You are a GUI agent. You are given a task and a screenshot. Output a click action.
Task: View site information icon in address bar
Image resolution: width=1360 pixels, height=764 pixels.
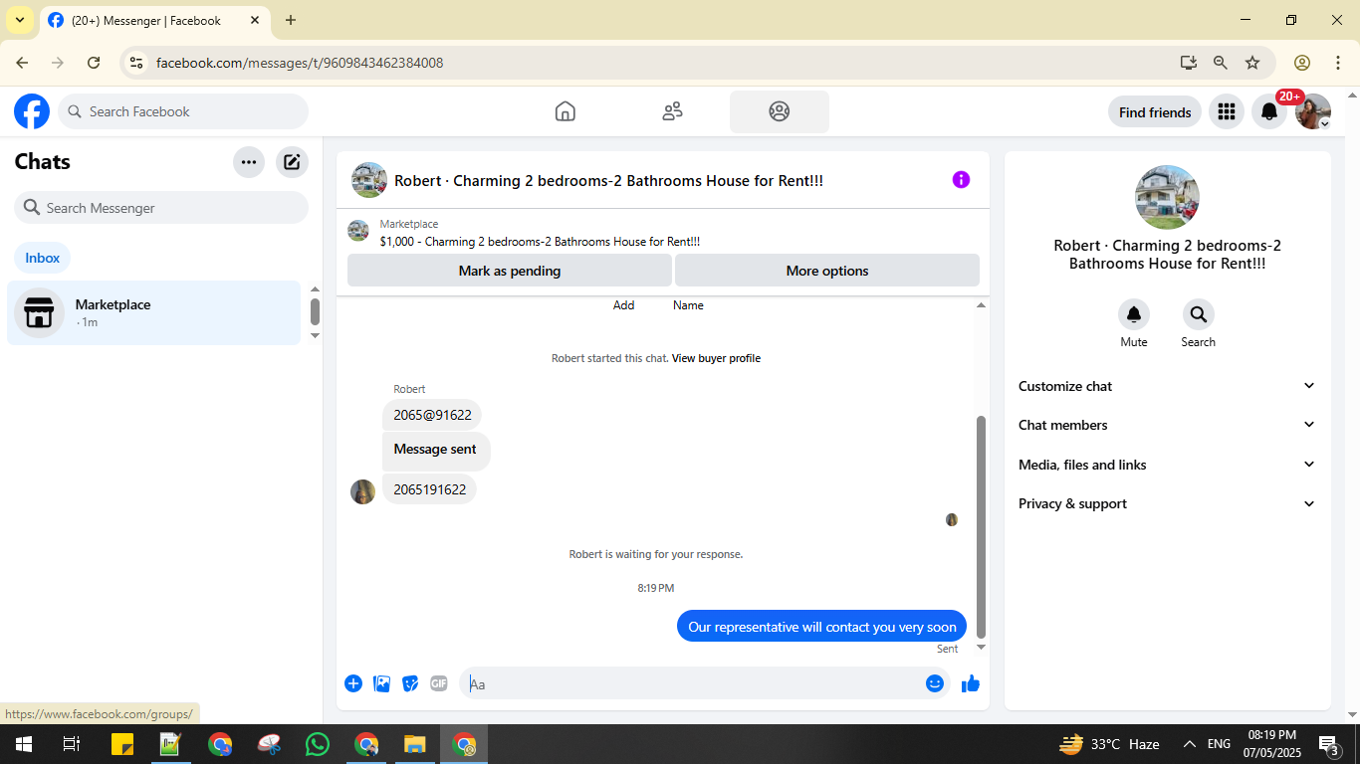pyautogui.click(x=137, y=63)
